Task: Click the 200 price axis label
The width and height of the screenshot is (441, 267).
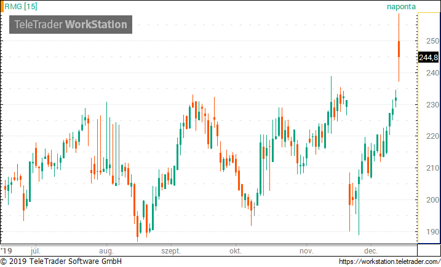Action: [x=432, y=200]
